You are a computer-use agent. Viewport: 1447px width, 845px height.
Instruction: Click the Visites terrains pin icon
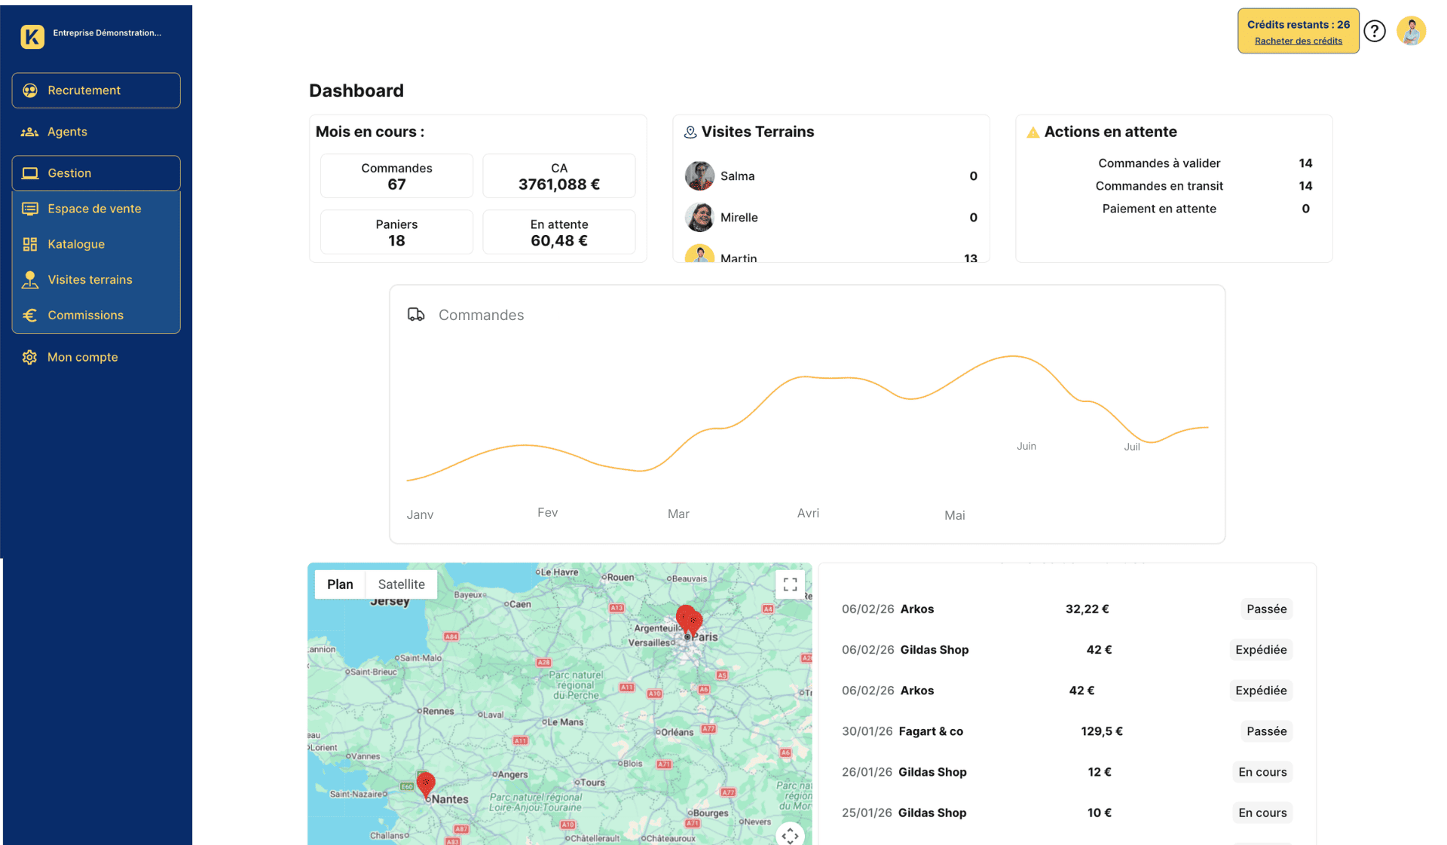pyautogui.click(x=29, y=279)
